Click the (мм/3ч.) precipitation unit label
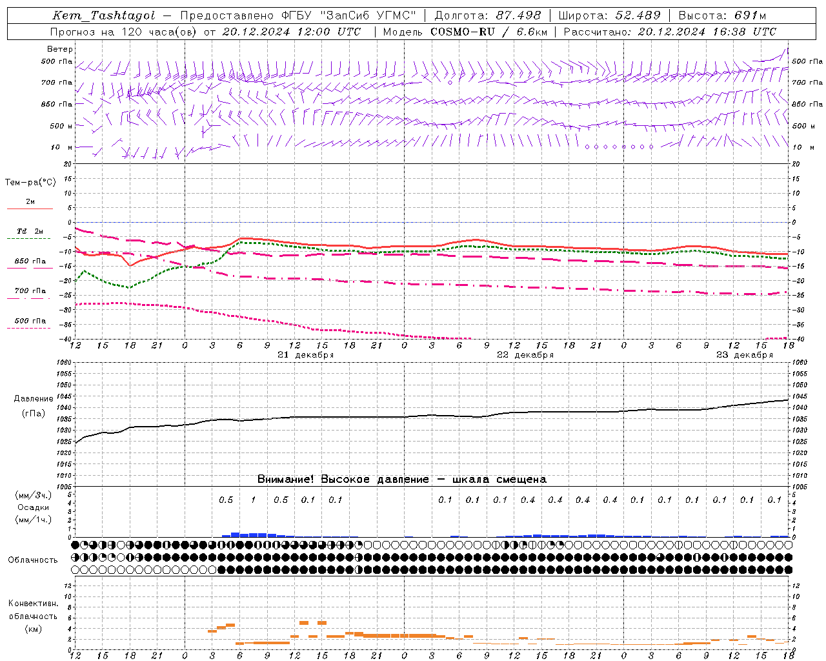Image resolution: width=826 pixels, height=661 pixels. point(34,496)
